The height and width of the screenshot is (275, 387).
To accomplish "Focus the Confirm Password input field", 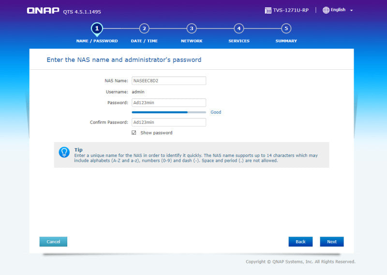I will 169,122.
